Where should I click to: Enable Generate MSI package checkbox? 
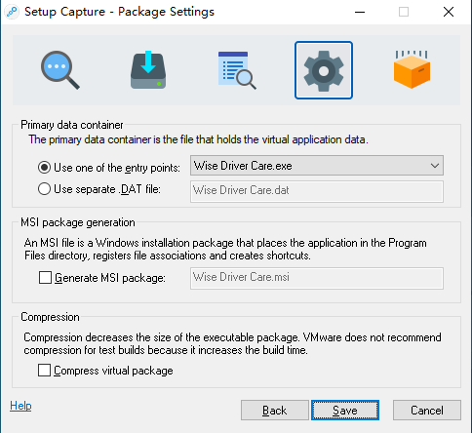coord(45,278)
